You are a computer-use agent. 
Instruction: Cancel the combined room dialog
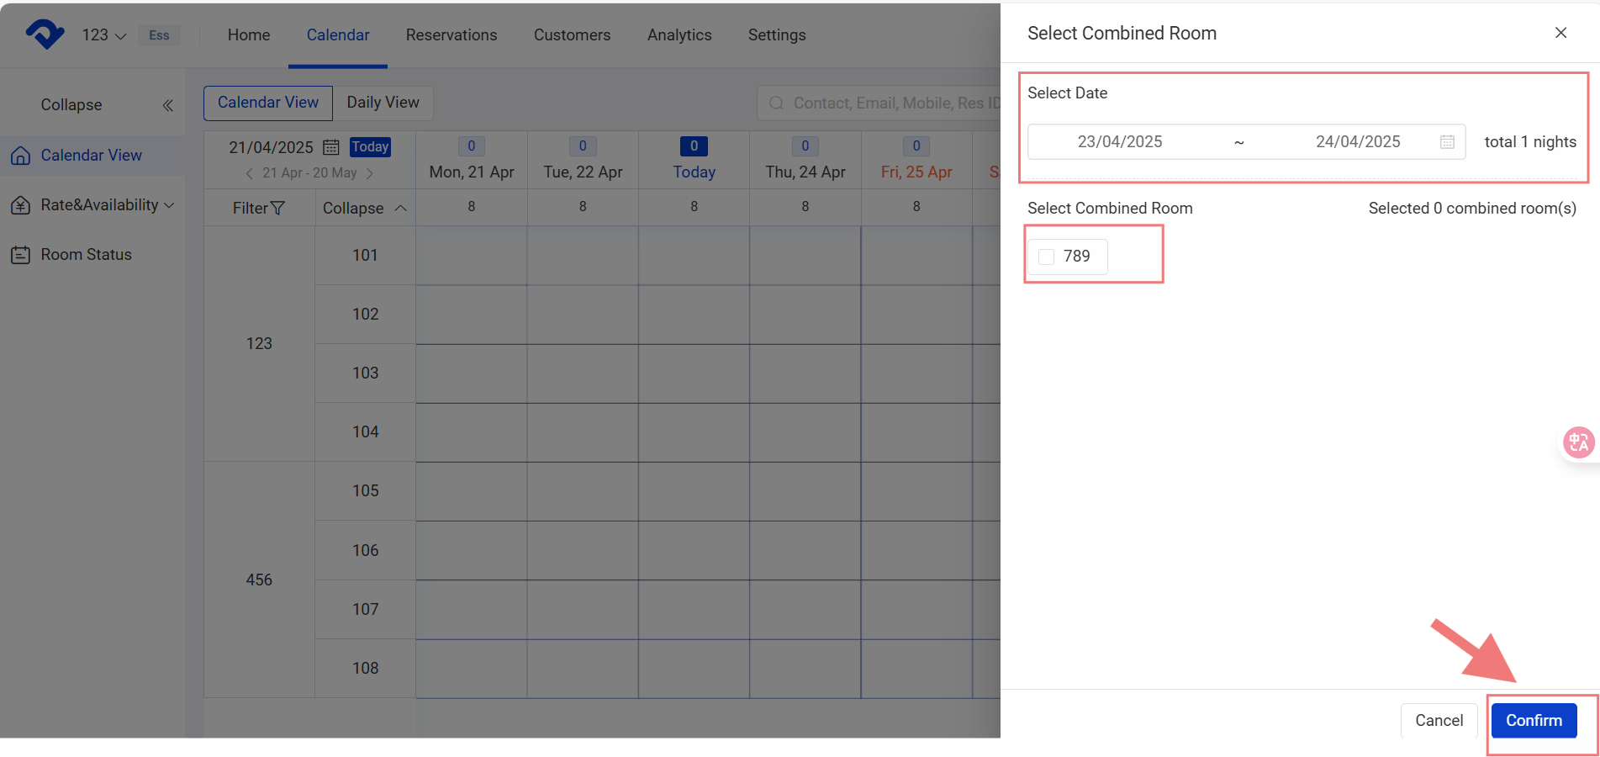pos(1439,721)
